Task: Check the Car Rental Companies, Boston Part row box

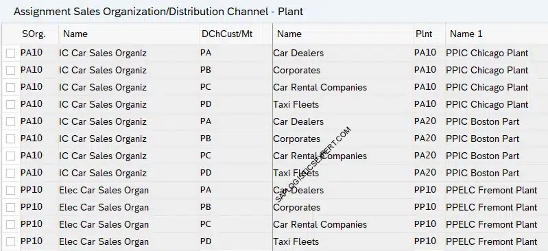Action: 10,156
